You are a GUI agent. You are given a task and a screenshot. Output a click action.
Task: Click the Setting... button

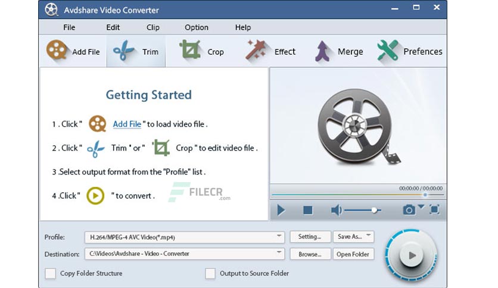[x=310, y=237]
